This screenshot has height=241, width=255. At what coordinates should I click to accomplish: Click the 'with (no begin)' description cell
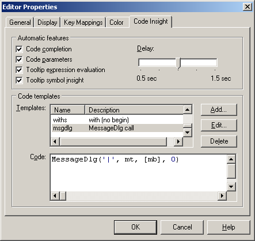tap(109, 120)
